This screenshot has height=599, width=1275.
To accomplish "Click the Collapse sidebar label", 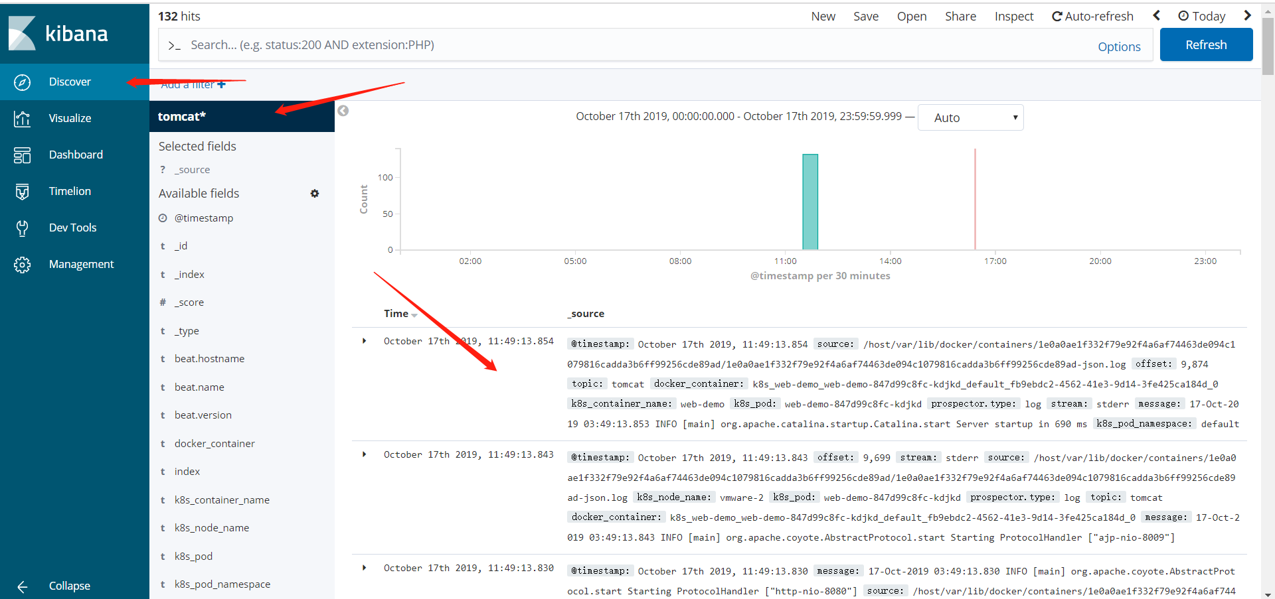I will tap(69, 586).
